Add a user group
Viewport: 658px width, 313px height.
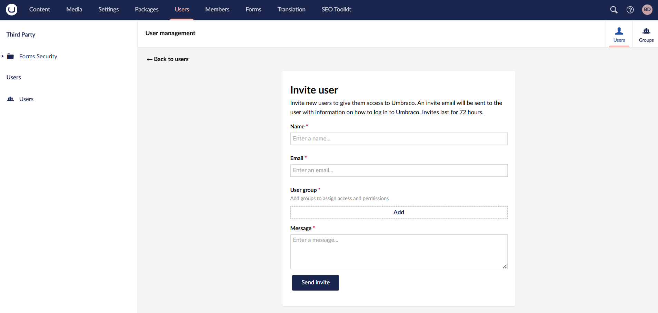coord(399,213)
